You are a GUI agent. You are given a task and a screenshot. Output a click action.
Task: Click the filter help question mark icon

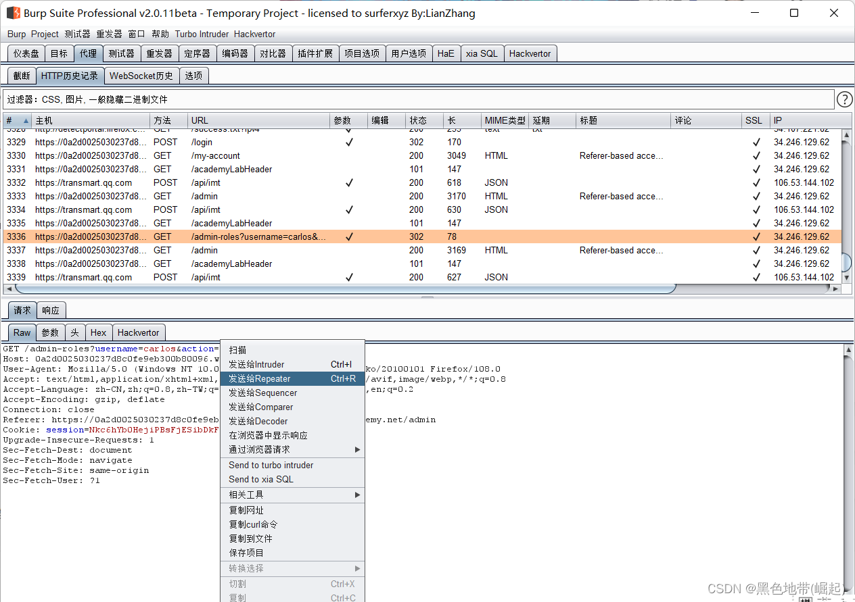[844, 100]
